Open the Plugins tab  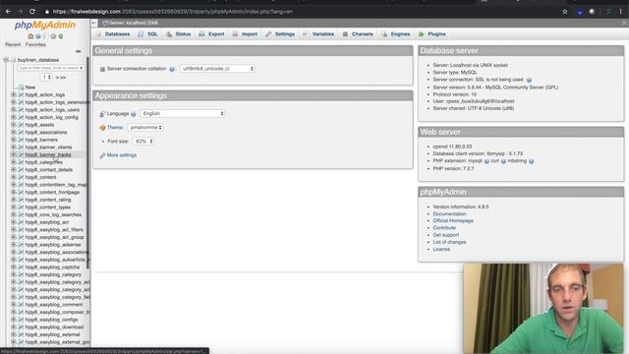coord(432,34)
